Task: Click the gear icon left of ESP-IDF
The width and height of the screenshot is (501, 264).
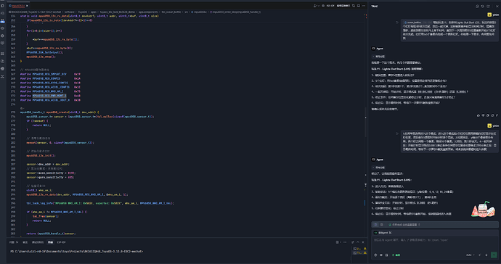Action: pyautogui.click(x=323, y=6)
